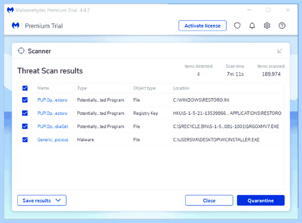
Task: Click the Malware type cell
Action: [x=86, y=140]
